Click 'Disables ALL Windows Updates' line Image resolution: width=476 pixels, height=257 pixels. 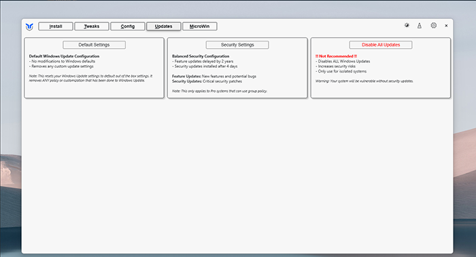point(343,61)
